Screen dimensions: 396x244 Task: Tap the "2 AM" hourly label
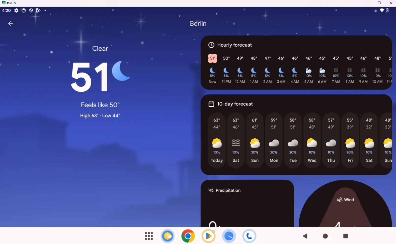tap(267, 82)
